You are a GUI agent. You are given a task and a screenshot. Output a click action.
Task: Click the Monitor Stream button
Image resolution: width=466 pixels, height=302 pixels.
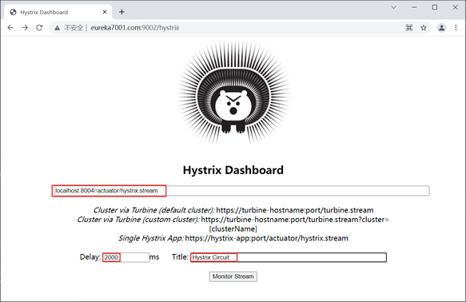point(233,276)
